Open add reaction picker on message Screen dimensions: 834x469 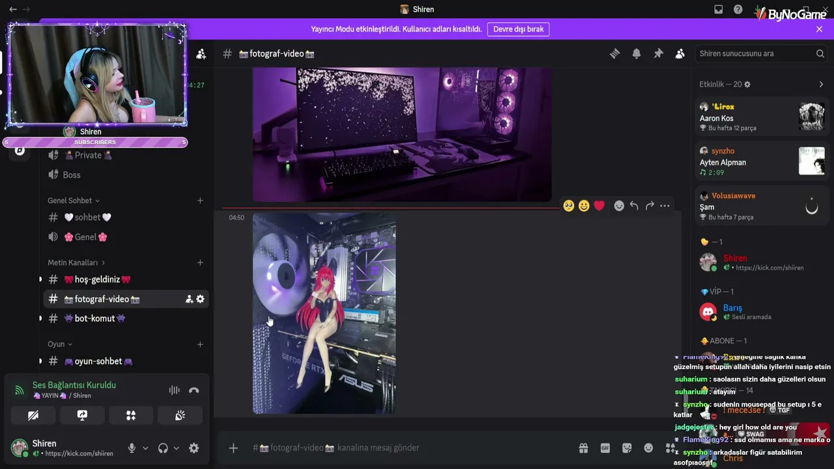[x=619, y=206]
